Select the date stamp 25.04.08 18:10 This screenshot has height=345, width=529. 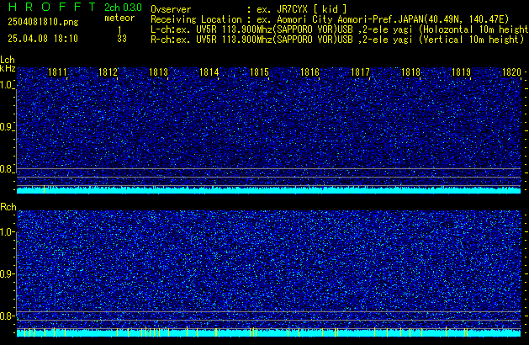pos(43,39)
